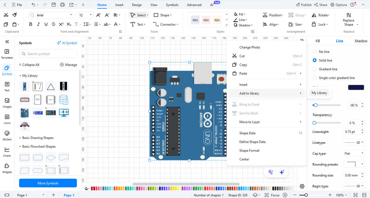Open Icons panel in left sidebar

point(7,119)
